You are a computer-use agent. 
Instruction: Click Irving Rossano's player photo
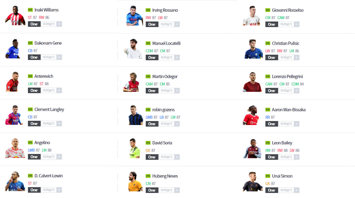pyautogui.click(x=134, y=15)
